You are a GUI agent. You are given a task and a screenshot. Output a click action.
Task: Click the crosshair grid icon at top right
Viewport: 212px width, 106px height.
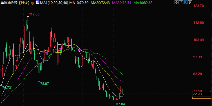point(177,2)
